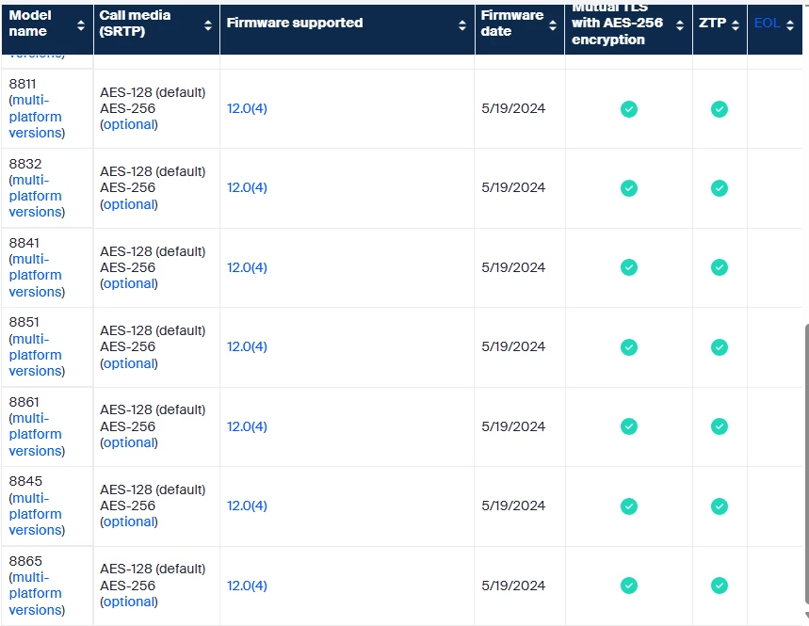809x626 pixels.
Task: Click Mutual TLS checkmark in 8832 row
Action: (629, 188)
